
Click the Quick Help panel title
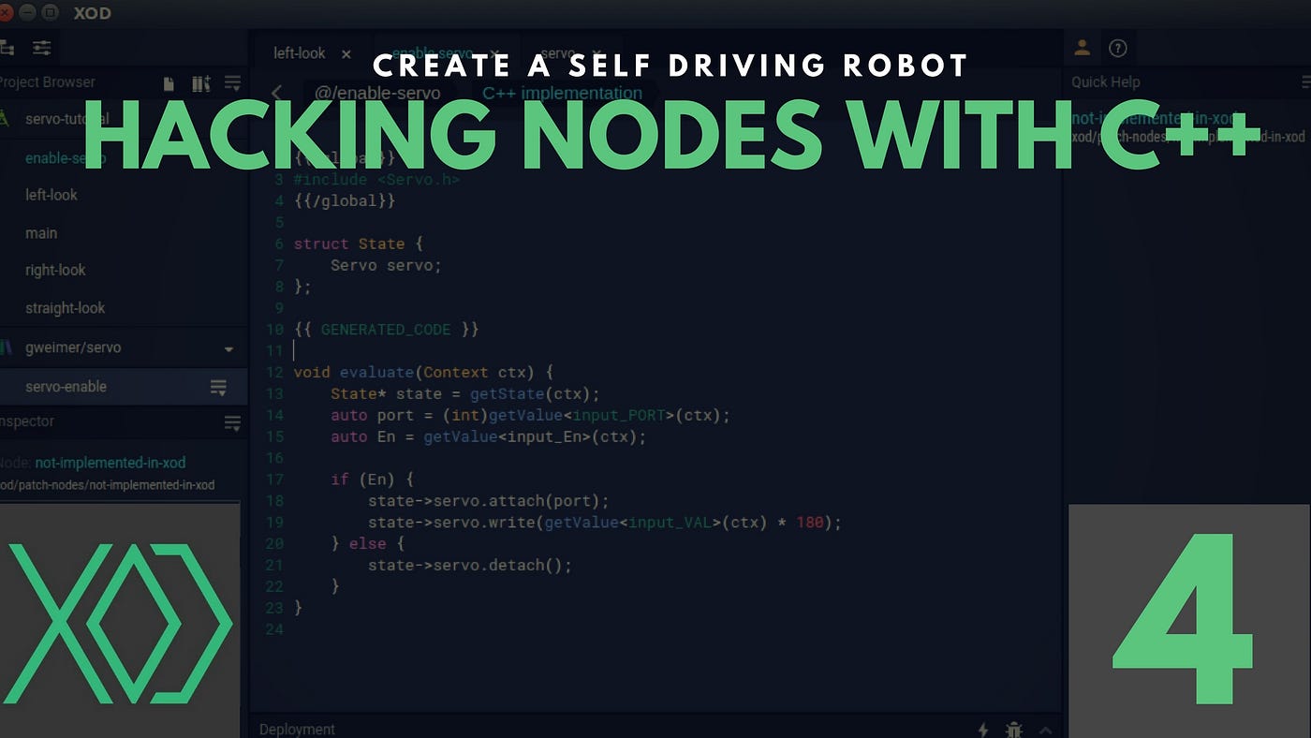pyautogui.click(x=1106, y=82)
